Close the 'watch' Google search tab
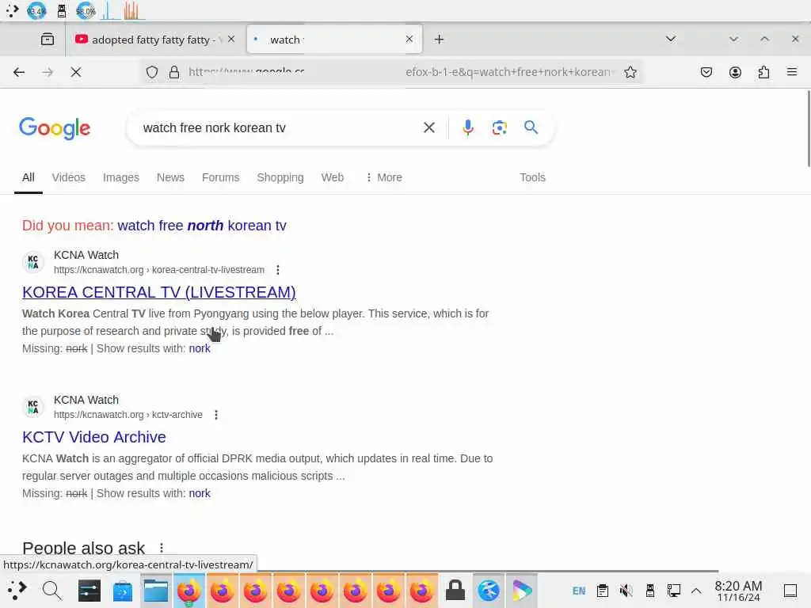The height and width of the screenshot is (608, 811). tap(409, 40)
